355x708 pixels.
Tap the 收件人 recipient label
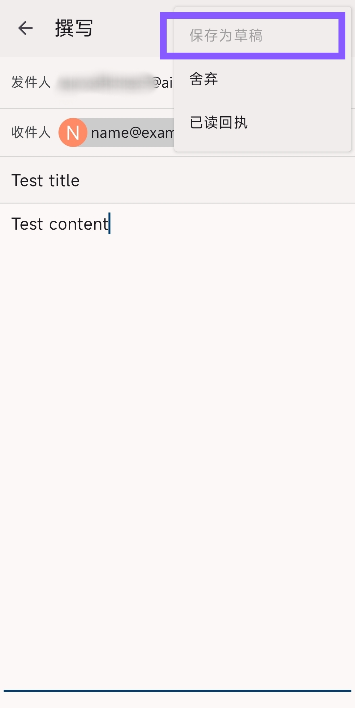coord(31,132)
